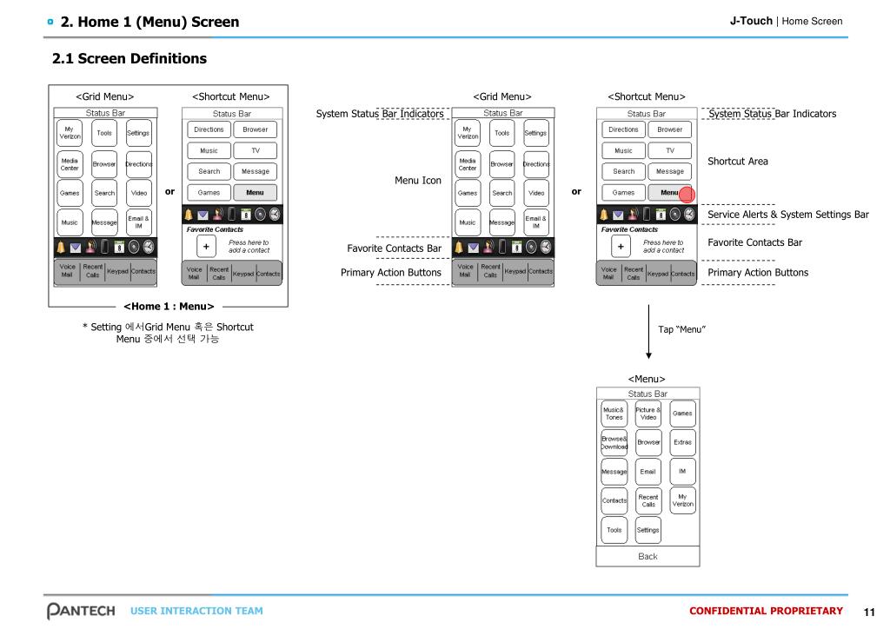Tap the disc icon in the Grid Menu beside Menu Icon label
890x629 pixels.
click(531, 247)
